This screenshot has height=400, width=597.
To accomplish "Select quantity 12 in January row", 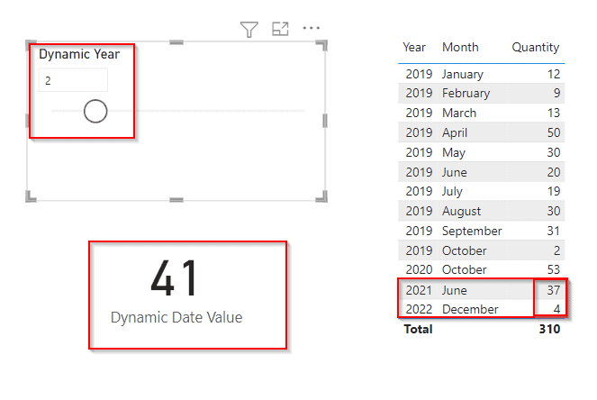I will (x=554, y=74).
